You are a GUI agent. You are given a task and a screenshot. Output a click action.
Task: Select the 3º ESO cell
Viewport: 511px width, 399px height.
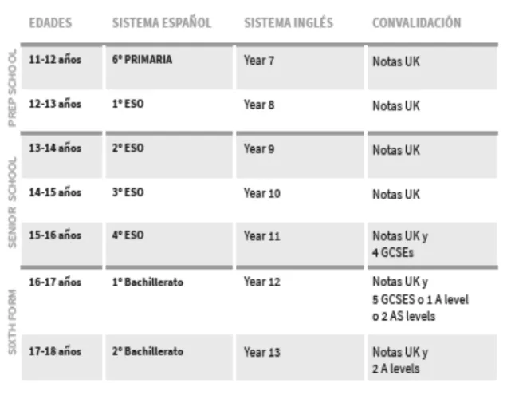(x=128, y=192)
